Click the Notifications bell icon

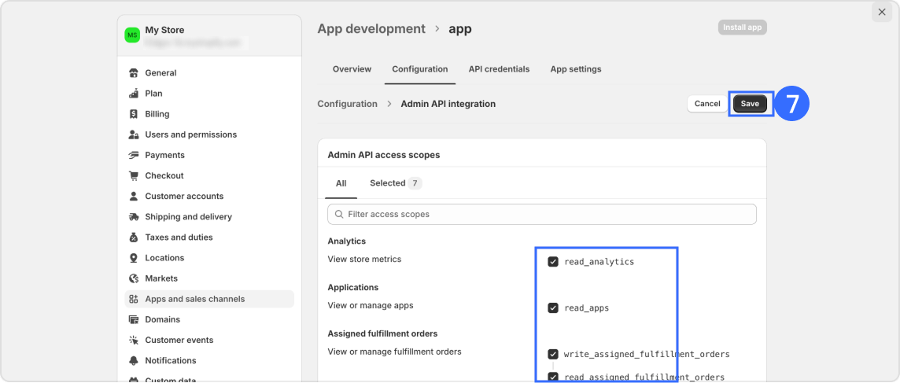point(134,360)
